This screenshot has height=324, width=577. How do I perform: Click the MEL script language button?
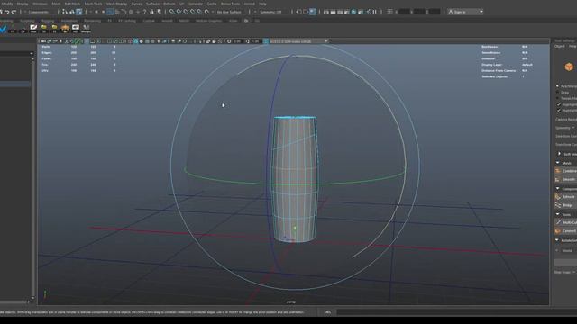click(x=327, y=312)
